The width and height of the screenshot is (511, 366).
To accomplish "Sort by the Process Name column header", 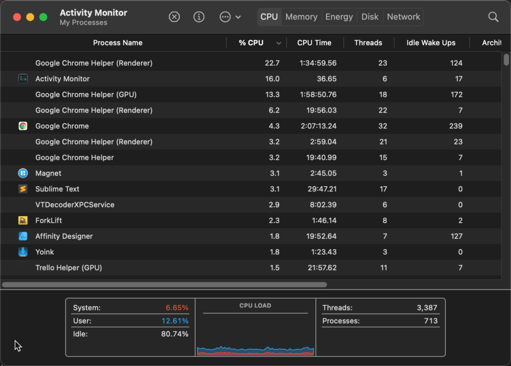I will (118, 43).
